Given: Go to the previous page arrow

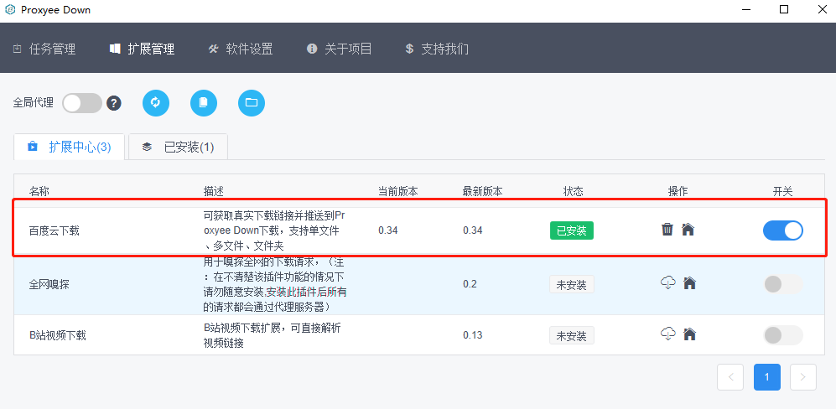Looking at the screenshot, I should [x=731, y=377].
